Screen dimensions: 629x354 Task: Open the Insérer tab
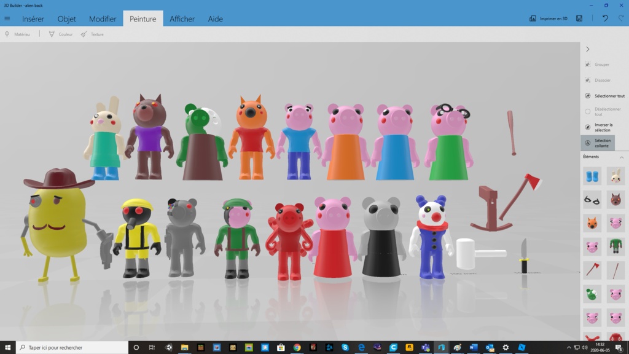coord(33,19)
